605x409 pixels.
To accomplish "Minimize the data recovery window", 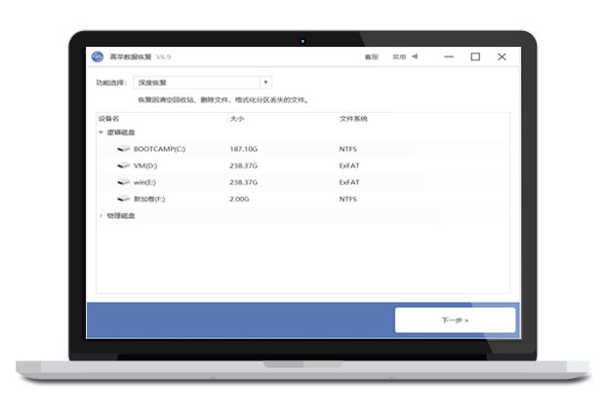I will pyautogui.click(x=449, y=57).
